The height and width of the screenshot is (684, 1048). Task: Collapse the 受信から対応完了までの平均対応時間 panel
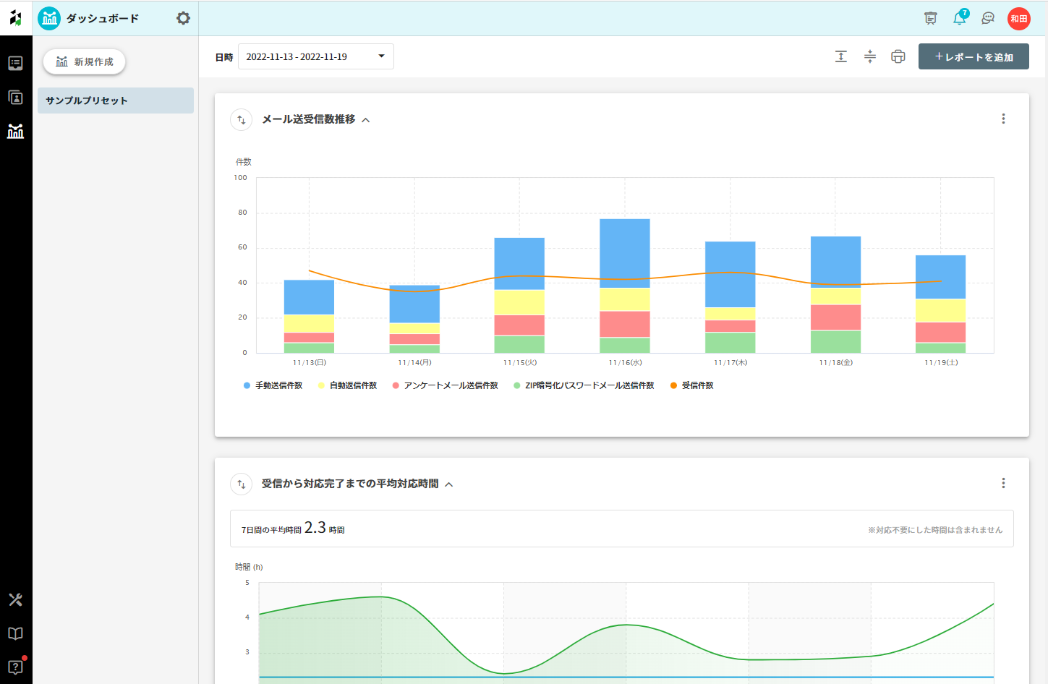(449, 484)
